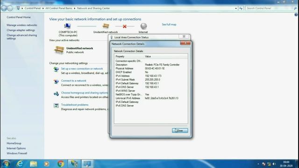
Task: Click Control Panel in the breadcrumb
Action: pos(33,8)
